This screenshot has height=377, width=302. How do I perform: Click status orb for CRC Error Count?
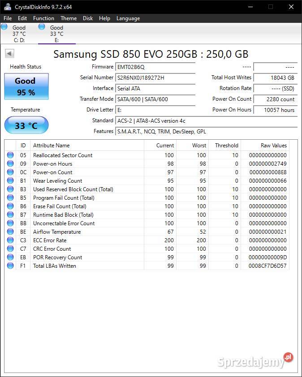pyautogui.click(x=10, y=248)
